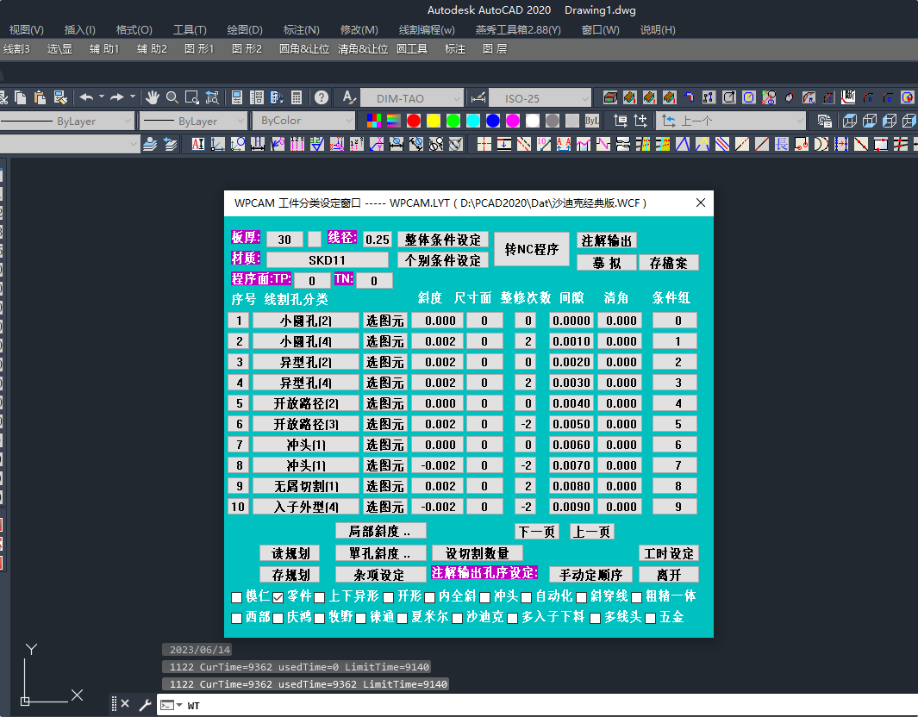Click the 手动定顺序 button
The width and height of the screenshot is (918, 717).
click(590, 575)
